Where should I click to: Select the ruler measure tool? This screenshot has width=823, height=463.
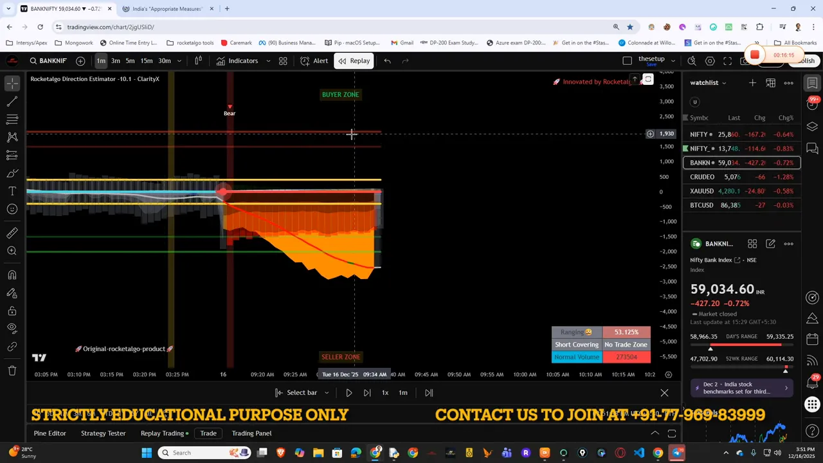point(12,232)
